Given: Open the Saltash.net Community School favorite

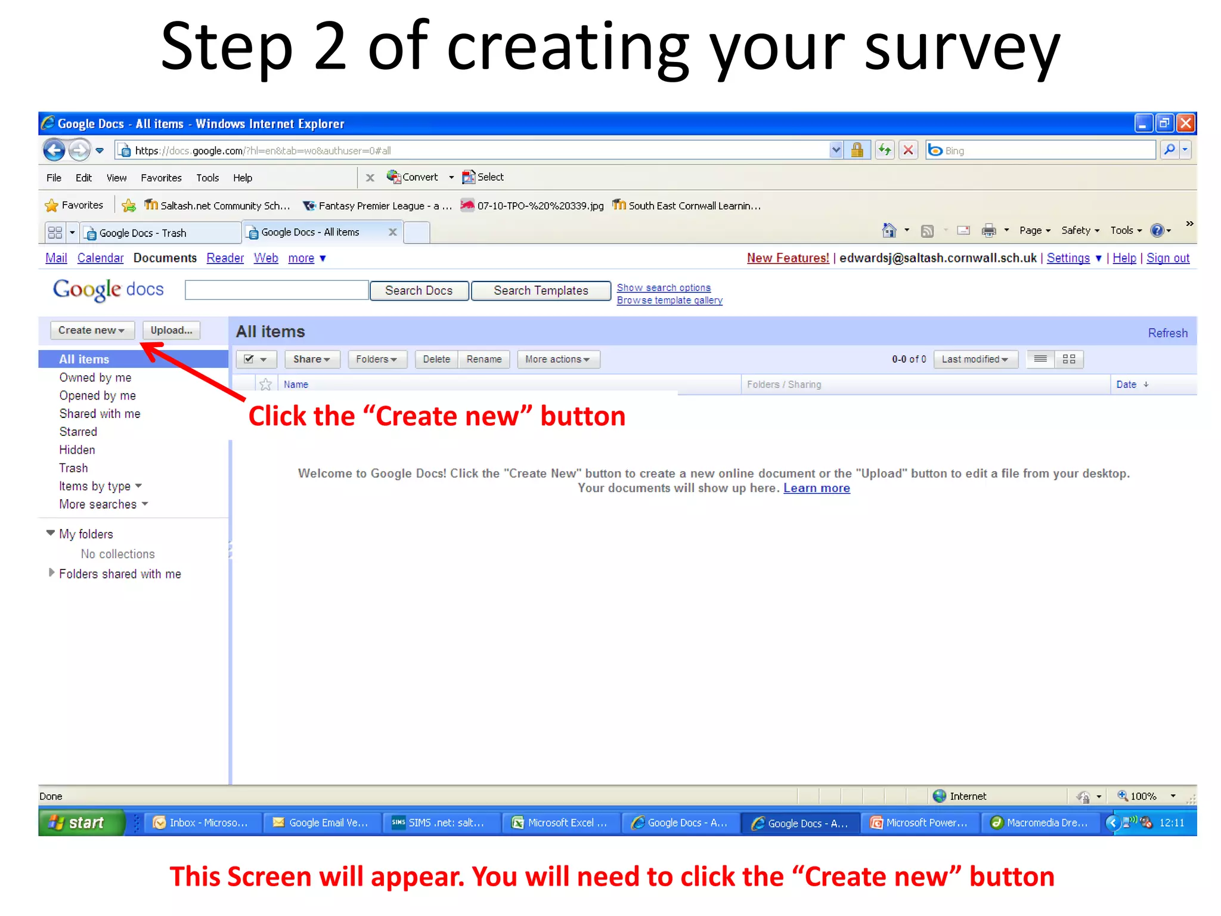Looking at the screenshot, I should [217, 206].
